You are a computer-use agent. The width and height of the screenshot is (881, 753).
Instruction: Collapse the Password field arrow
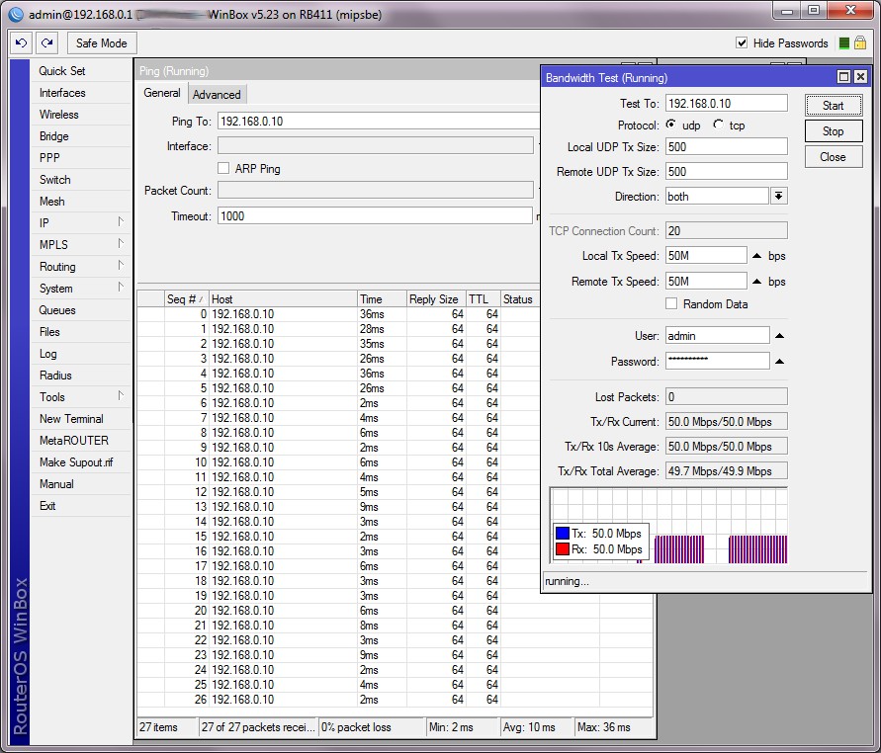click(779, 362)
